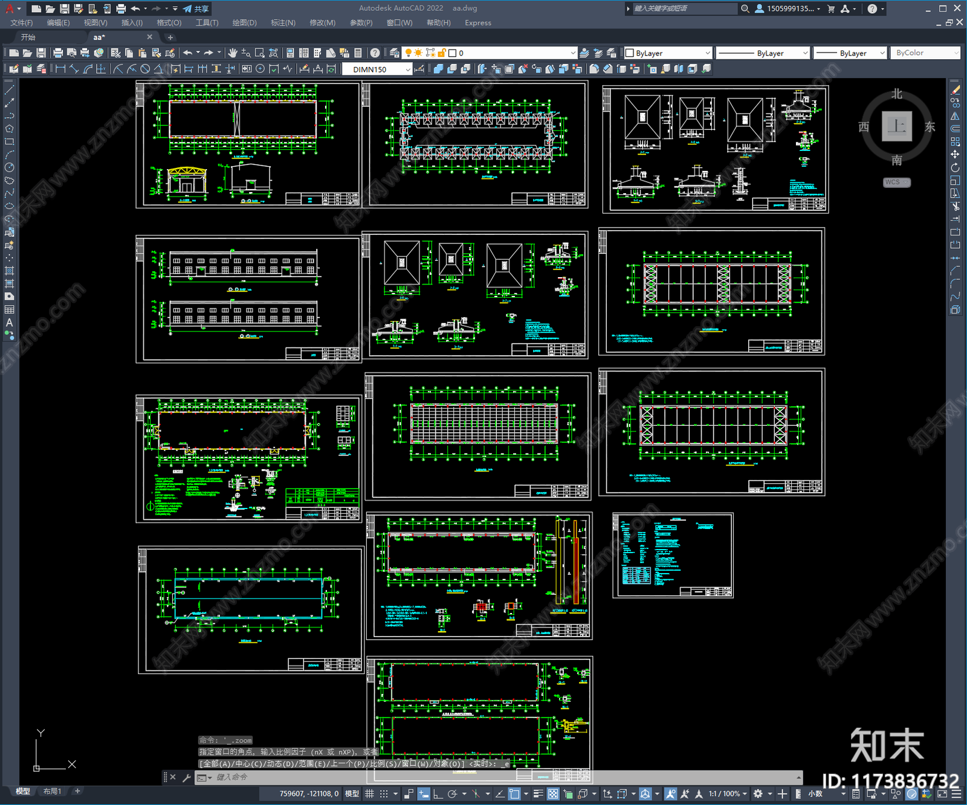Select the Hatch tool in left toolbar
This screenshot has height=805, width=967.
tap(9, 271)
